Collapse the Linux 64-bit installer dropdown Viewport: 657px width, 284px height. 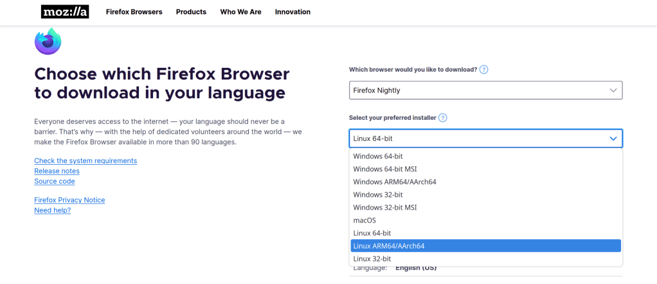[485, 138]
